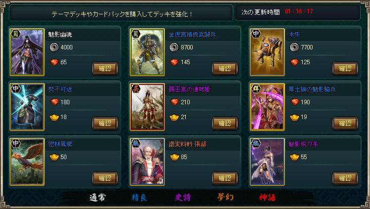The height and width of the screenshot is (209, 370).
Task: Click the silver coin icon beside 4000
Action: click(54, 47)
